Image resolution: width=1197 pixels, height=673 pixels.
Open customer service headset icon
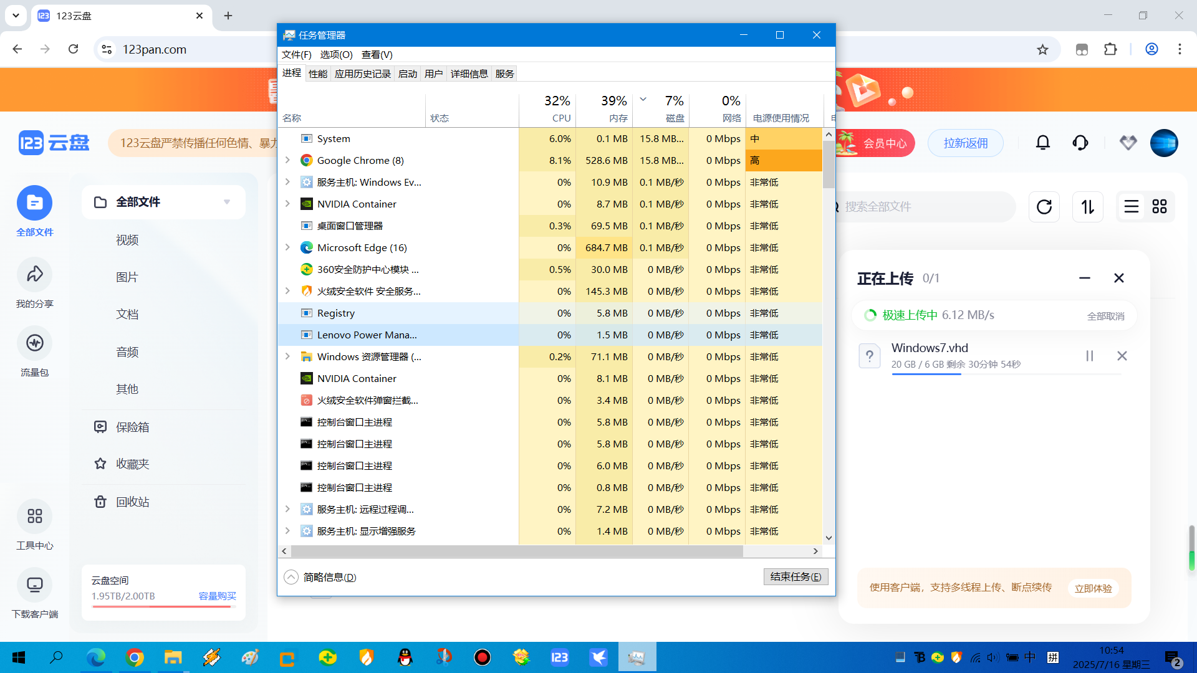coord(1080,143)
